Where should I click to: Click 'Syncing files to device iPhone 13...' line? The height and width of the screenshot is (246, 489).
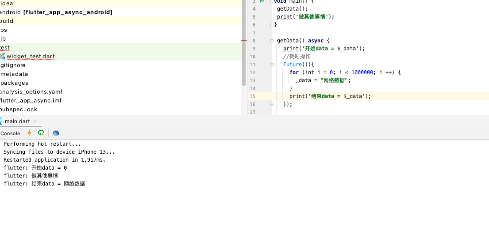pyautogui.click(x=59, y=152)
